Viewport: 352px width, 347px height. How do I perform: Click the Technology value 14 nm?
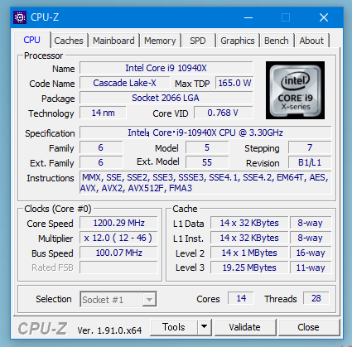point(103,113)
